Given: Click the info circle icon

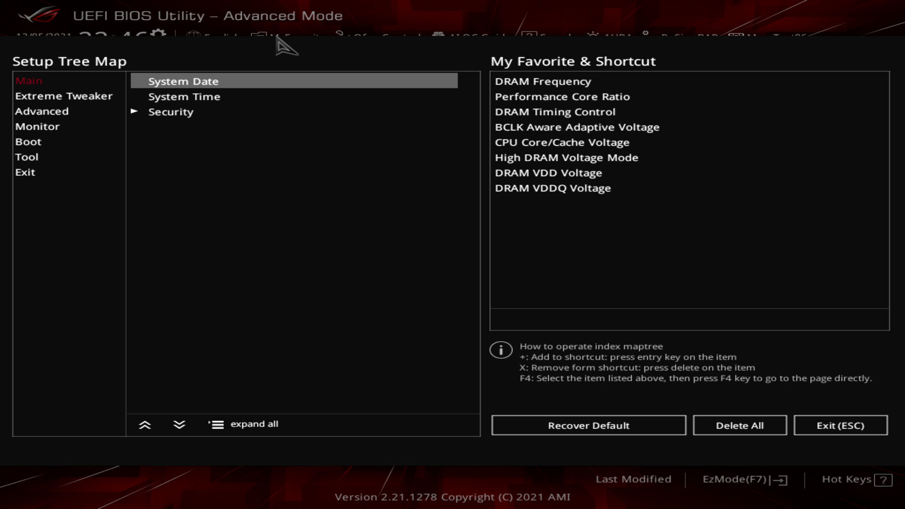Looking at the screenshot, I should click(x=501, y=350).
